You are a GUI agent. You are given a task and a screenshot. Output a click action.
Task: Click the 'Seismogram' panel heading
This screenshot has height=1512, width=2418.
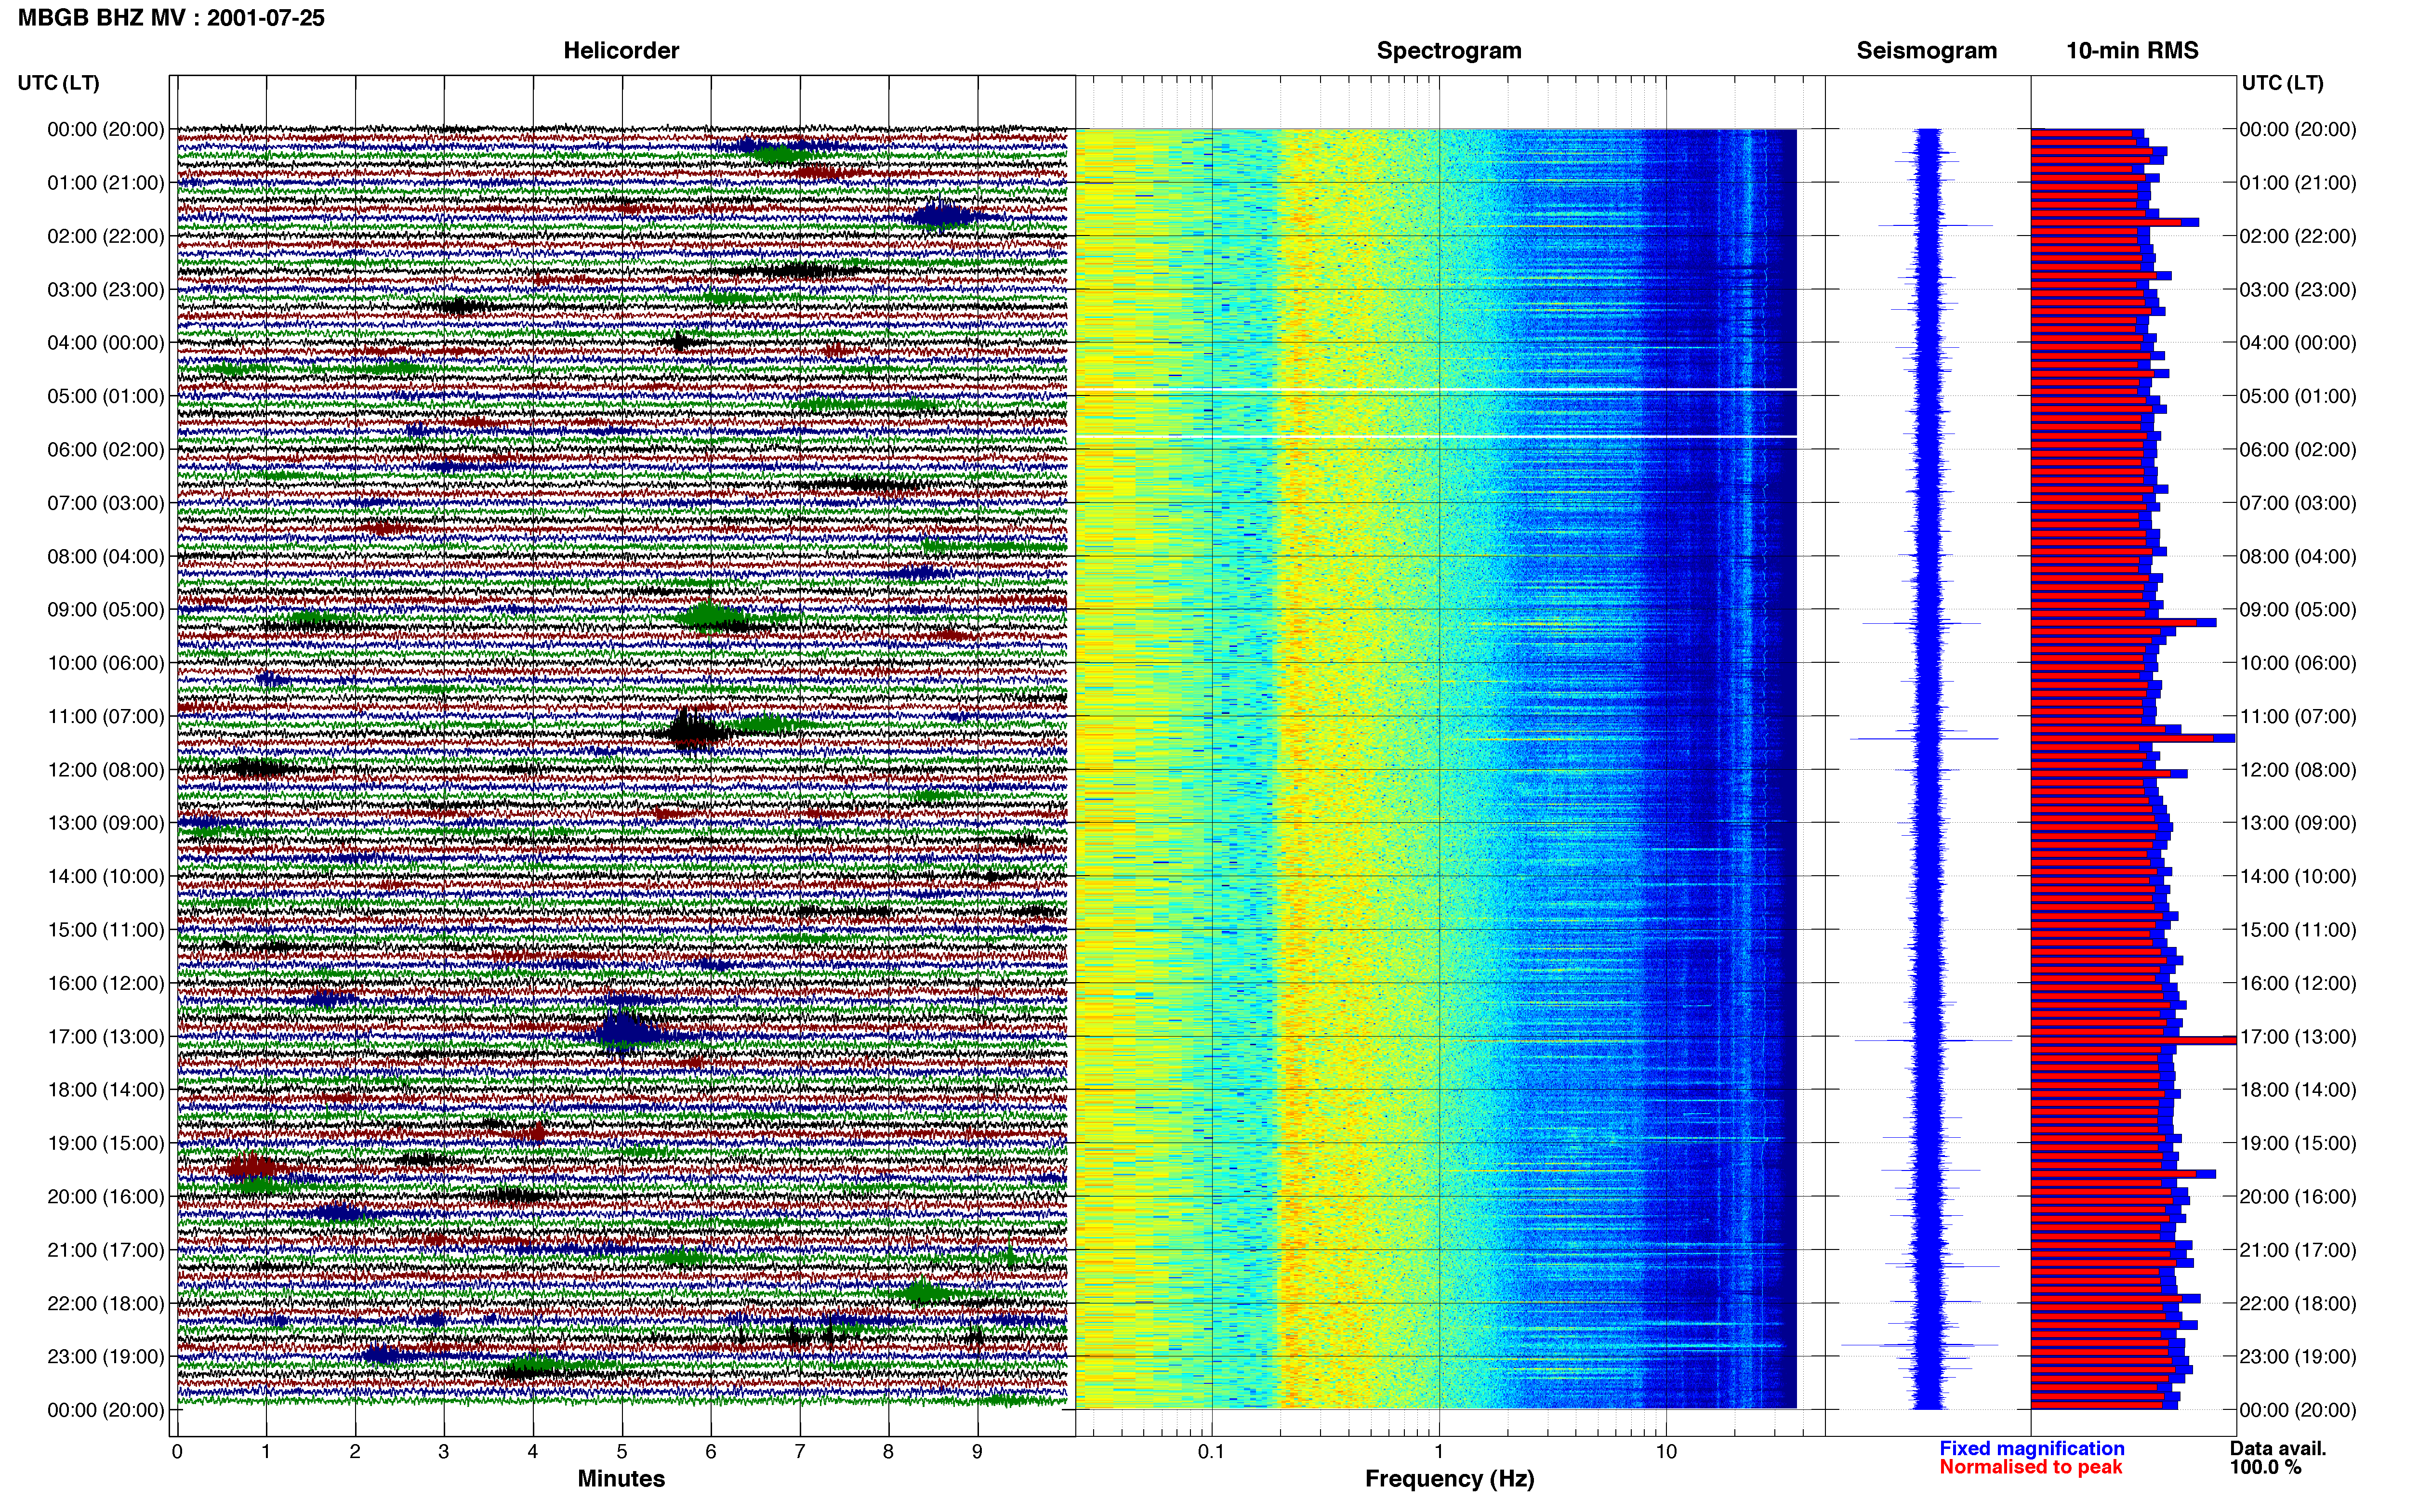point(1926,51)
